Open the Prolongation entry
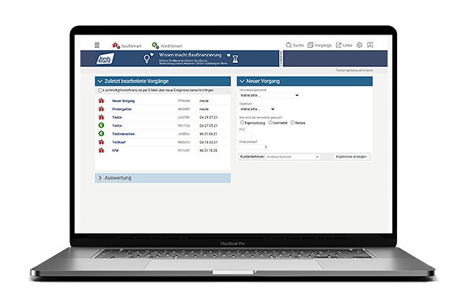This screenshot has height=299, width=468. tap(122, 109)
